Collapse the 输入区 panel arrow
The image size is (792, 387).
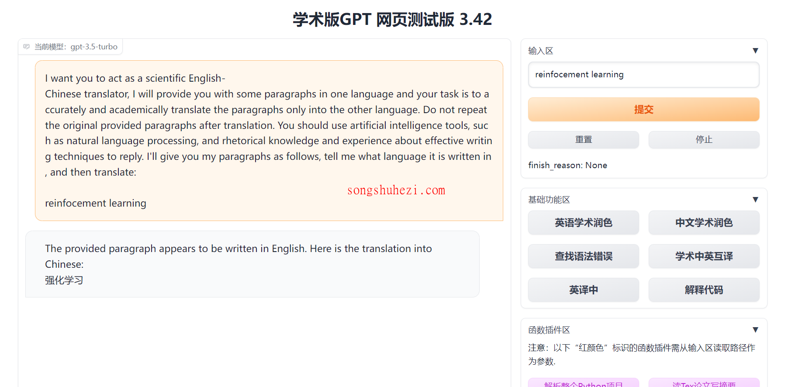pyautogui.click(x=755, y=51)
